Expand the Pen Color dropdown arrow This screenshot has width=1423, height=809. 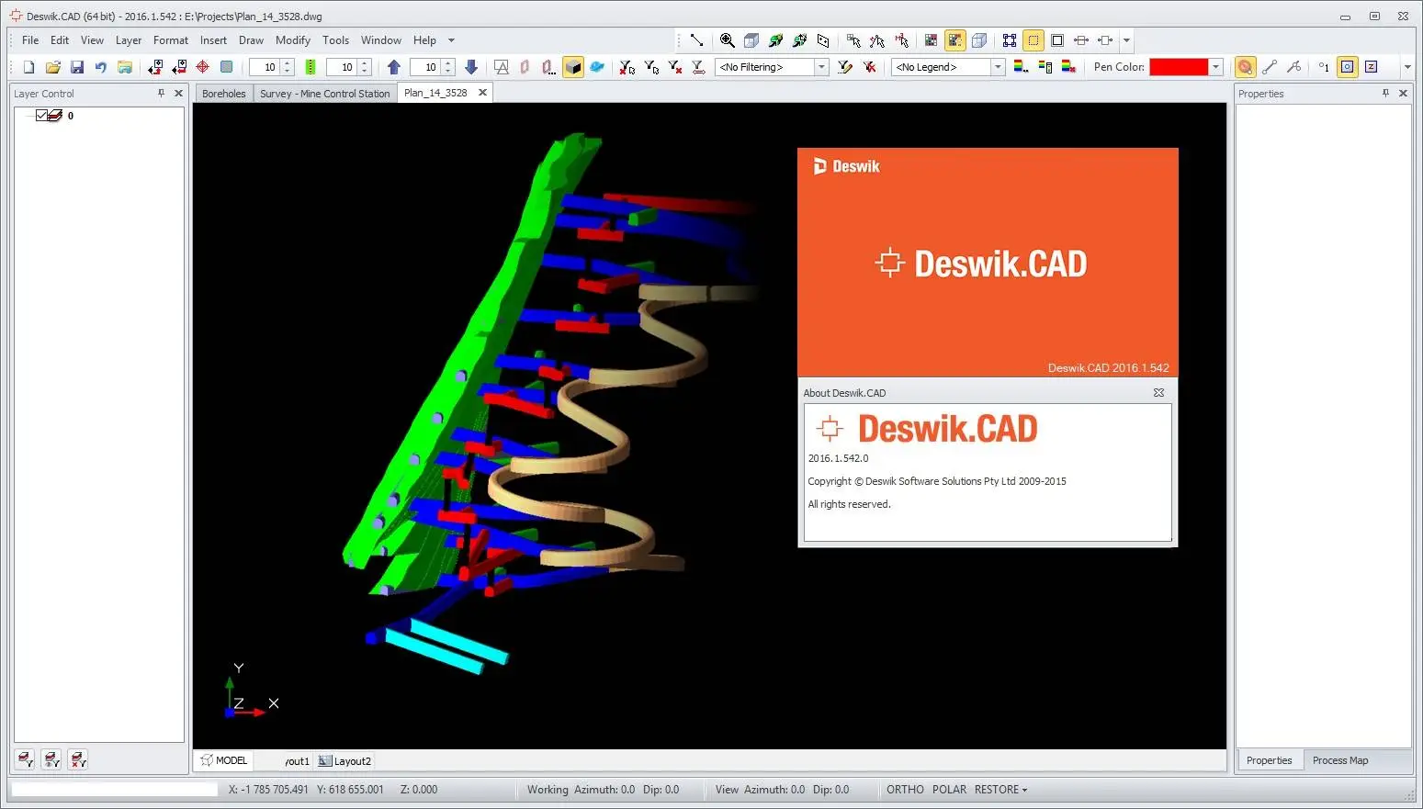1216,67
